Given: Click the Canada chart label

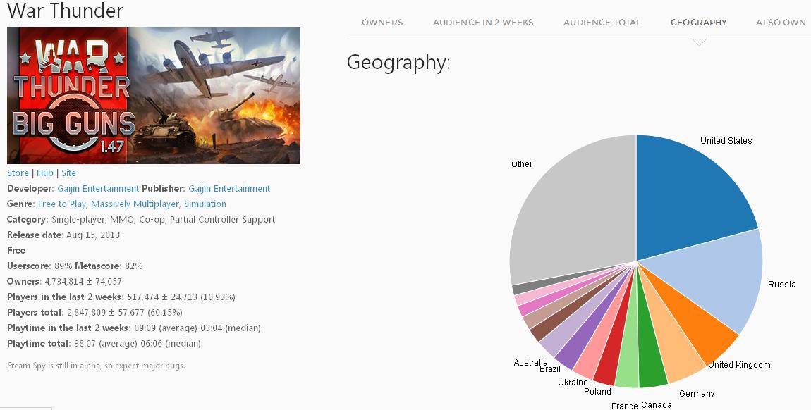Looking at the screenshot, I should [657, 405].
